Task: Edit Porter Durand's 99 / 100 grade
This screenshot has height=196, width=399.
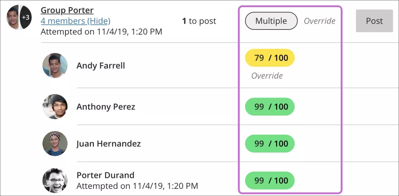Action: (270, 180)
